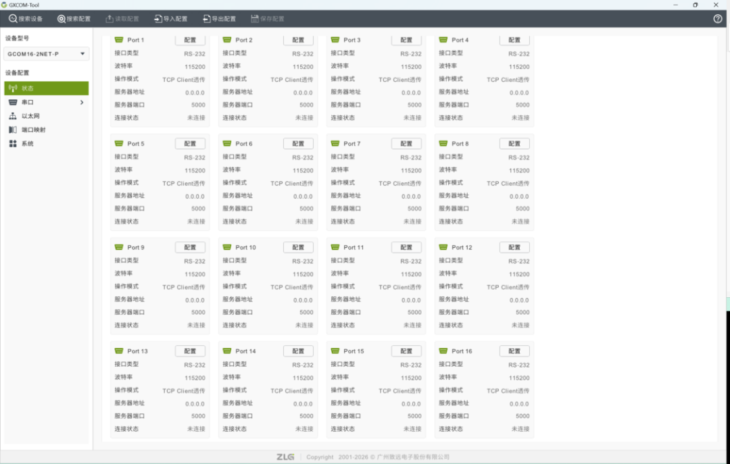Image resolution: width=730 pixels, height=464 pixels.
Task: Click 配置 on the Port 12 card
Action: (x=514, y=247)
